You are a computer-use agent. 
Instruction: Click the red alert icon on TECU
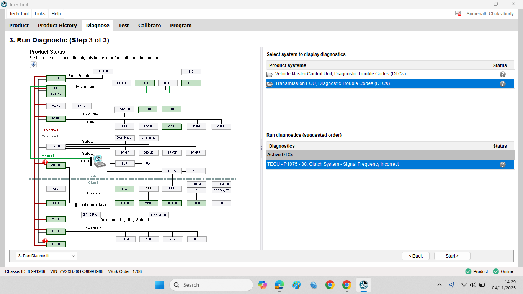(x=45, y=242)
